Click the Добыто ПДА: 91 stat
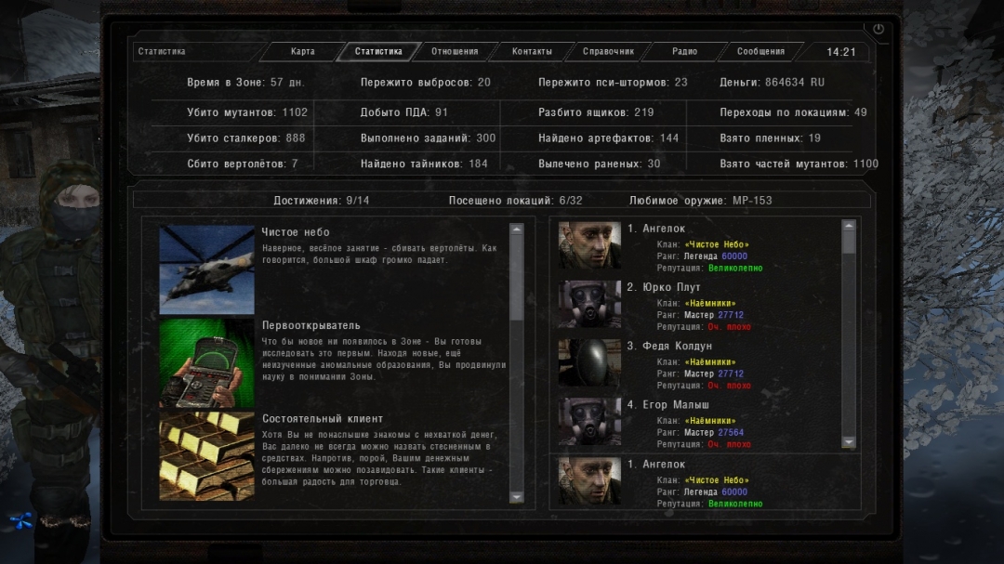Viewport: 1004px width, 564px height. click(x=404, y=112)
